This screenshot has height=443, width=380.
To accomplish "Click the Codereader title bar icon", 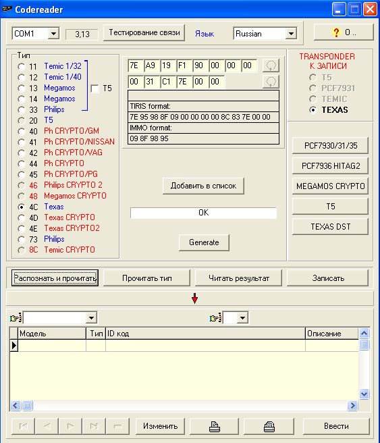I will (6, 9).
